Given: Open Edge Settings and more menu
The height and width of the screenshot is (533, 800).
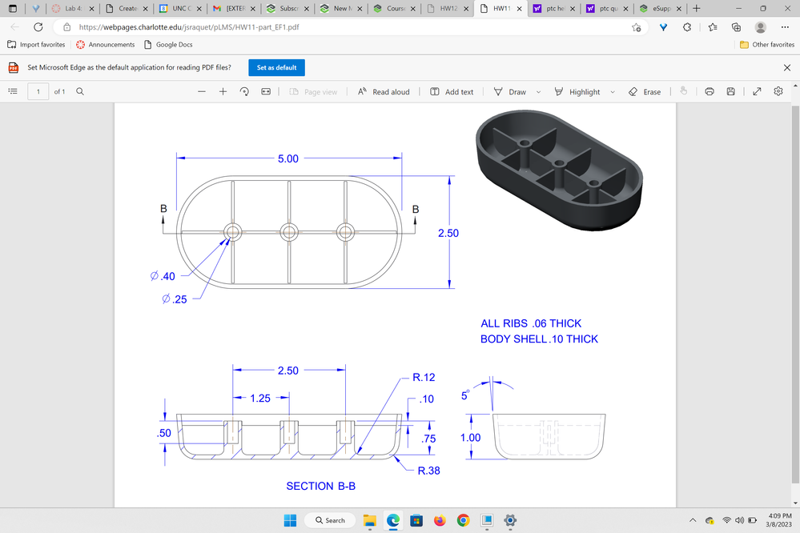Looking at the screenshot, I should 785,27.
